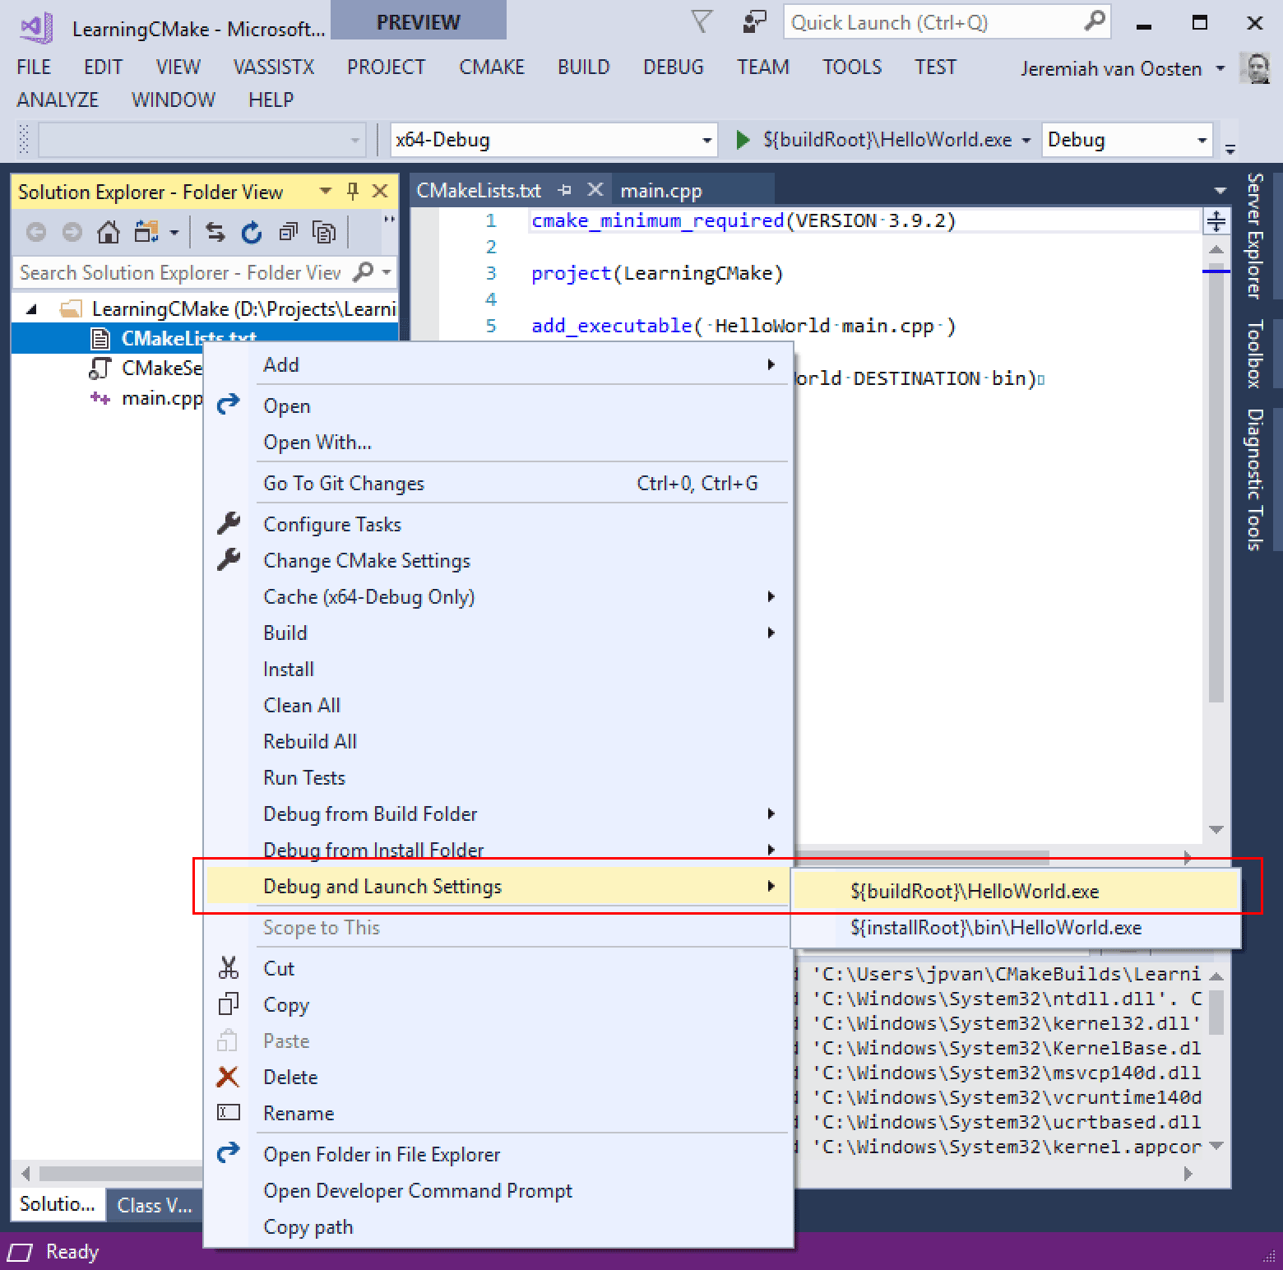Click the Copy icon in the context menu
The width and height of the screenshot is (1283, 1270).
pos(229,1004)
